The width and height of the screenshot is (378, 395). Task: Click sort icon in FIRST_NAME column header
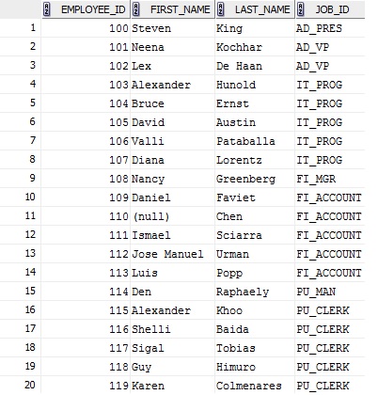click(136, 9)
